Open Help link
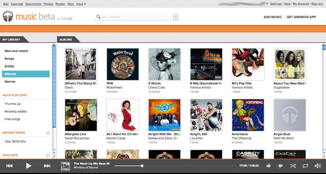This screenshot has width=326, height=174. coord(287,4)
